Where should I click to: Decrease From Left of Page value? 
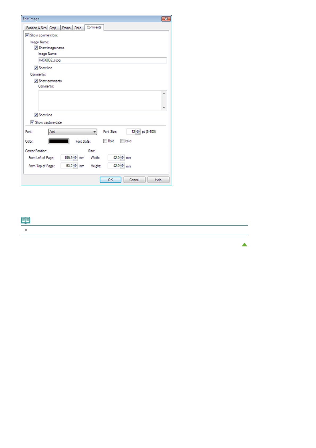75,159
